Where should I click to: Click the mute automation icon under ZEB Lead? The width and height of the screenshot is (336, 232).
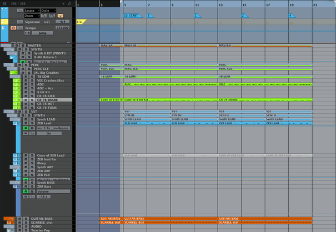pos(26,133)
